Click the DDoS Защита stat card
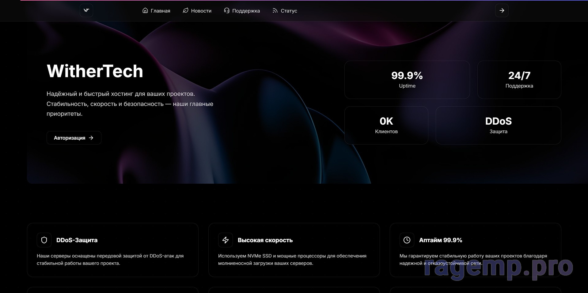Viewport: 588px width, 293px height. 498,125
